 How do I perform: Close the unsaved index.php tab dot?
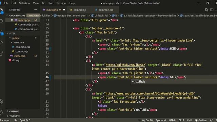coord(64,10)
